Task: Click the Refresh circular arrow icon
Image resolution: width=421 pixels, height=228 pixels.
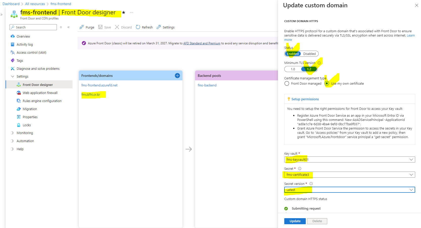Action: coord(138,27)
